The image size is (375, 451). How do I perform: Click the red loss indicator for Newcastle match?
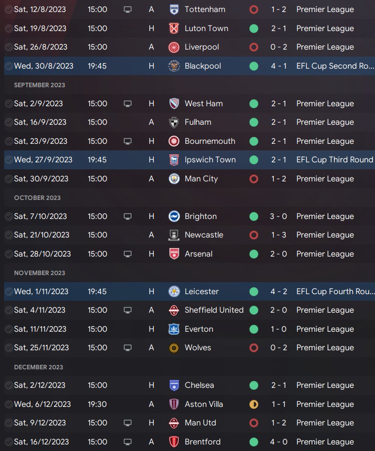pyautogui.click(x=254, y=235)
